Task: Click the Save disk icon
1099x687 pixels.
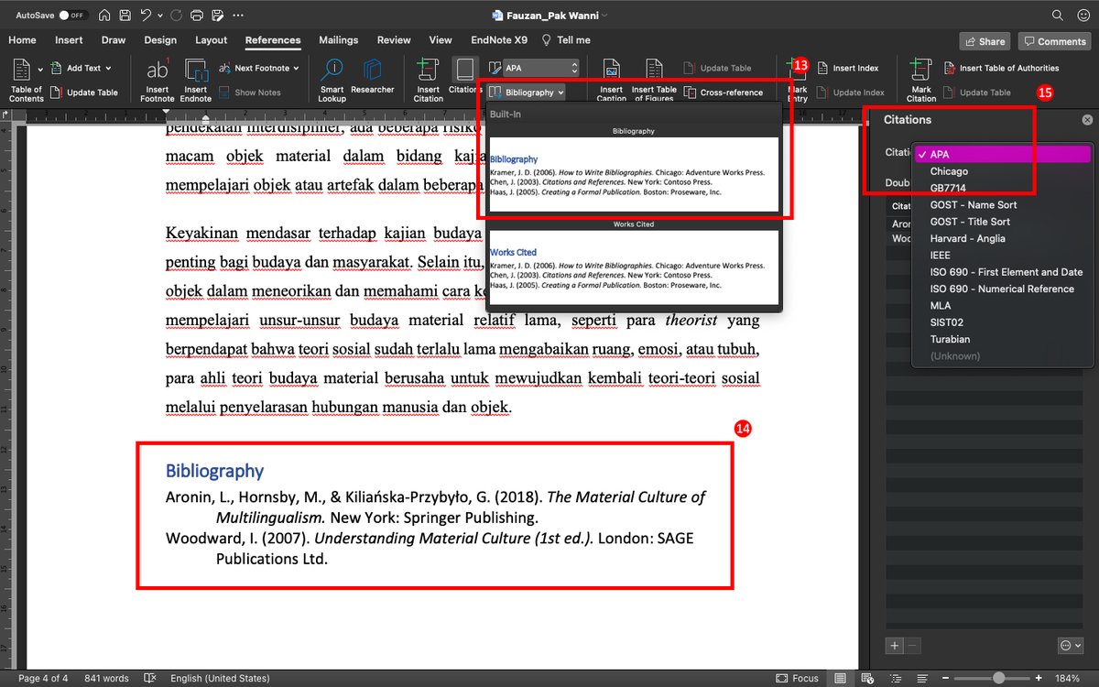Action: point(125,16)
